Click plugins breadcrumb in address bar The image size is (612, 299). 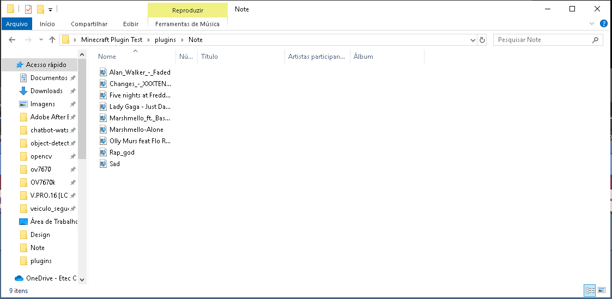[166, 40]
